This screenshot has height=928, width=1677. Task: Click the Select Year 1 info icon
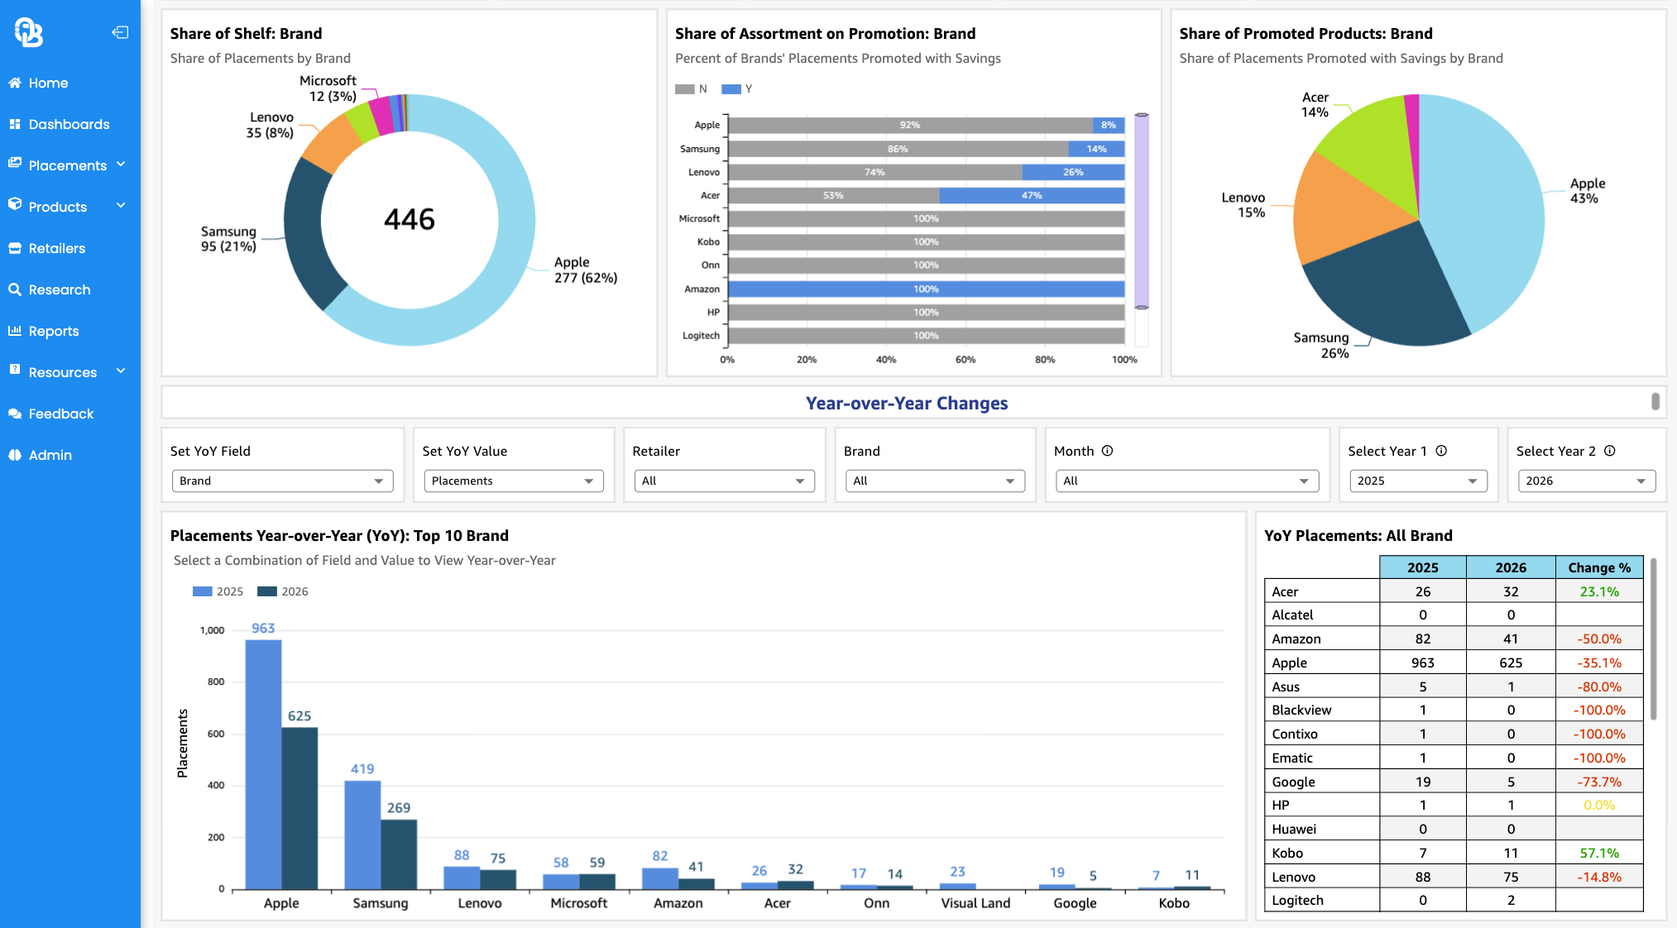pos(1441,451)
